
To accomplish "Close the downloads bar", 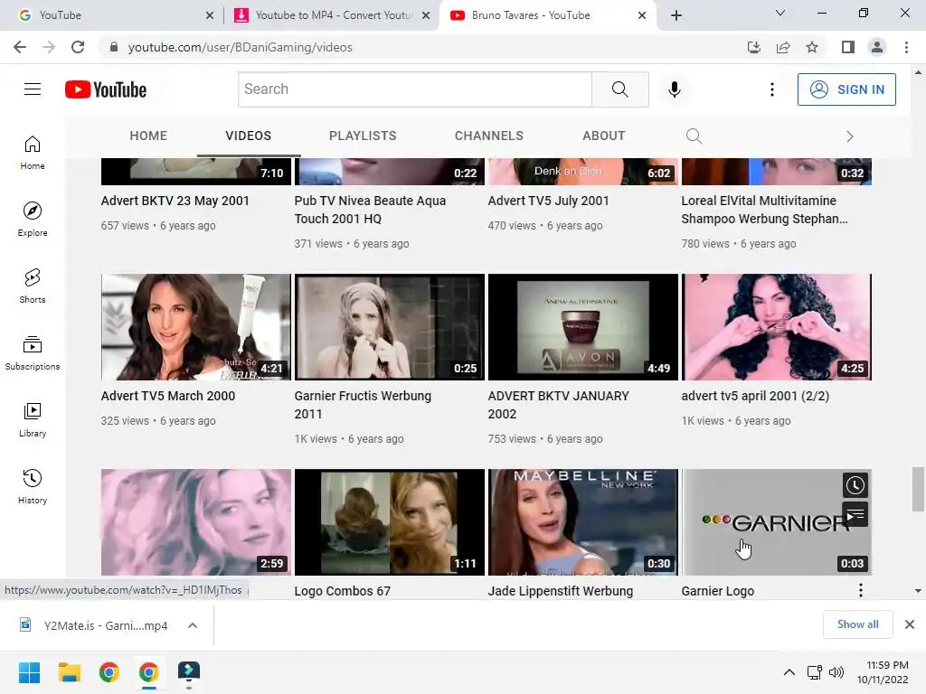I will 910,624.
